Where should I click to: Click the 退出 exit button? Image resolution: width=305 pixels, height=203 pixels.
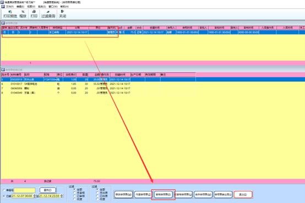click(243, 194)
